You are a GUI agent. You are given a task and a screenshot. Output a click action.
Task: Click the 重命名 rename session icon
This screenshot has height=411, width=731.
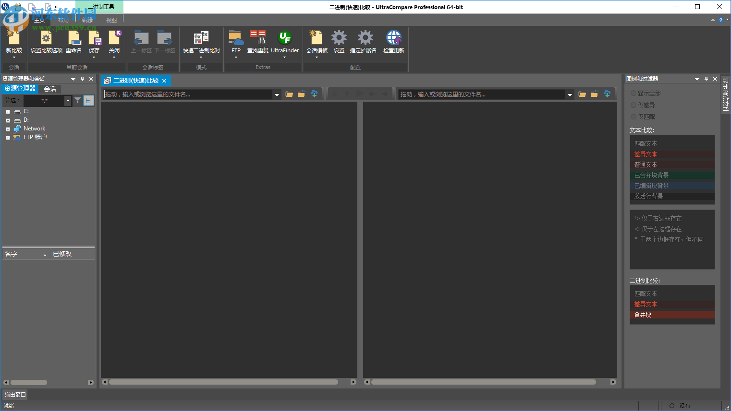pyautogui.click(x=73, y=38)
